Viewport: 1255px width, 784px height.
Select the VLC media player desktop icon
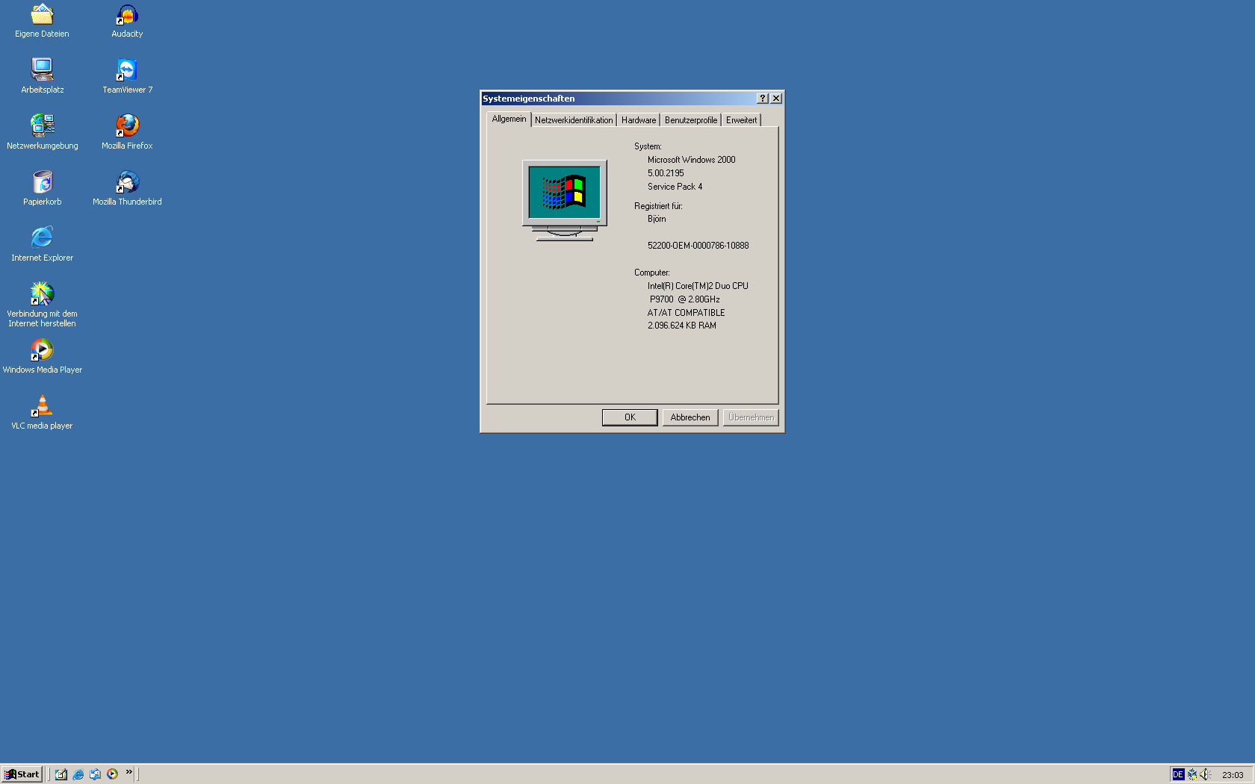[43, 406]
